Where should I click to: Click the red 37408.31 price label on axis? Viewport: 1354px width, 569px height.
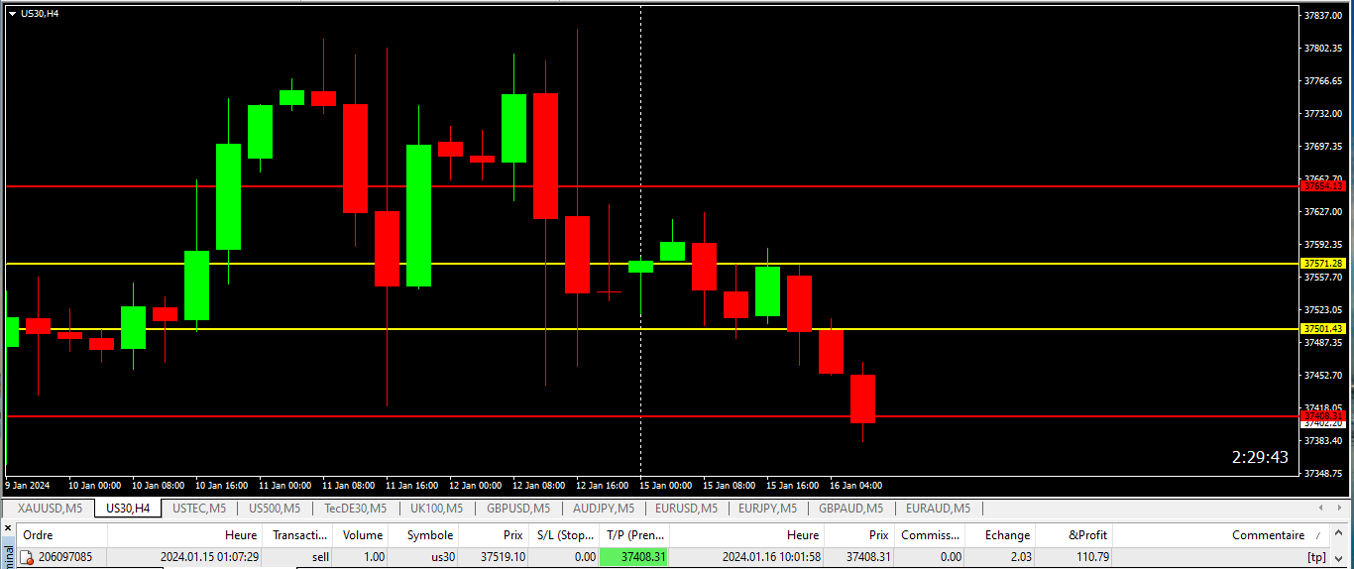pyautogui.click(x=1324, y=415)
